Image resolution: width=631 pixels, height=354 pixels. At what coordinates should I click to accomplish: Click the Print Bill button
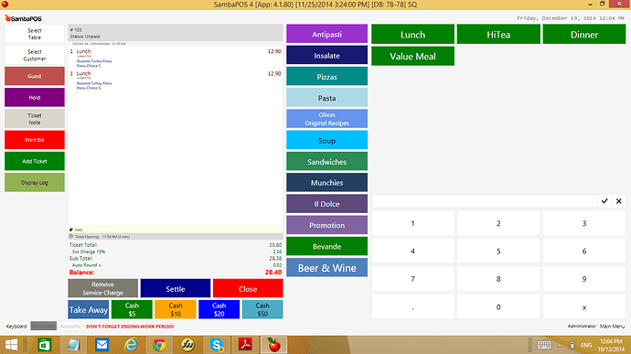click(35, 140)
